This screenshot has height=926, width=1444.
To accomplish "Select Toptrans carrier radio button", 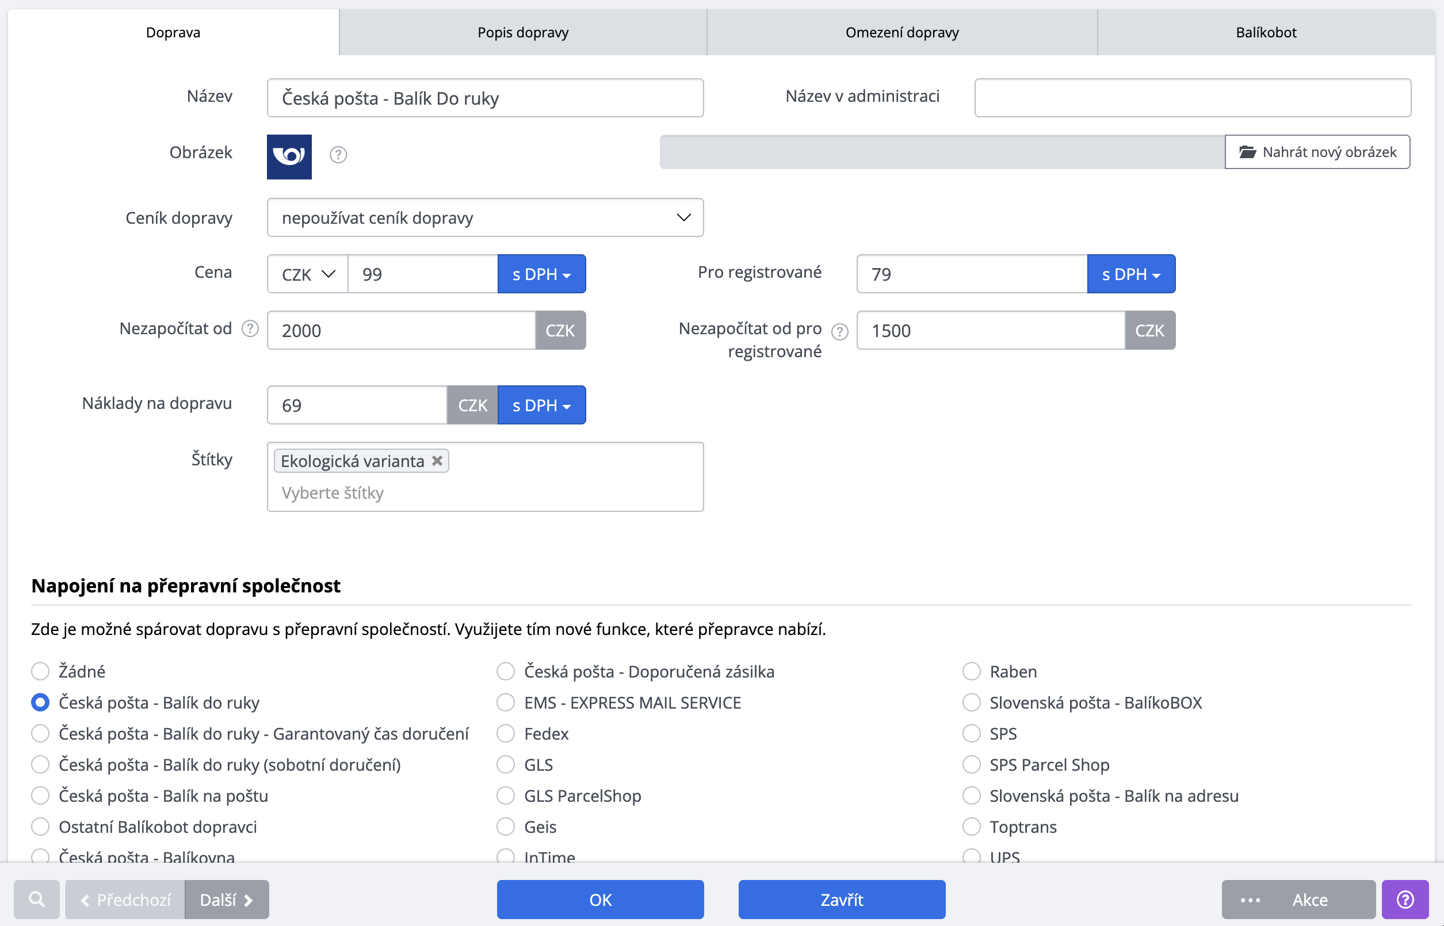I will tap(971, 827).
